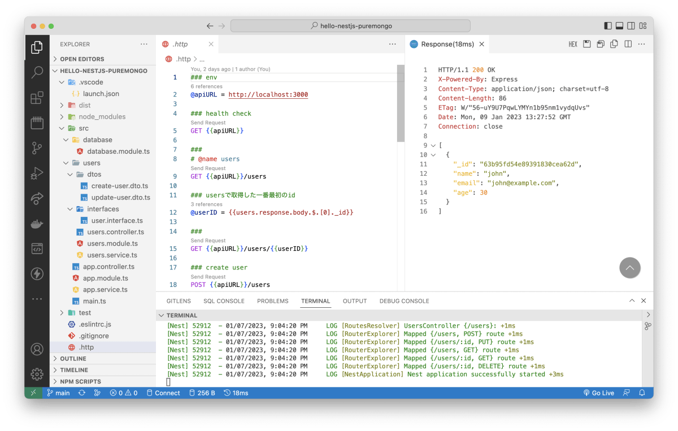Toggle bottom panel layout icon

tap(619, 26)
